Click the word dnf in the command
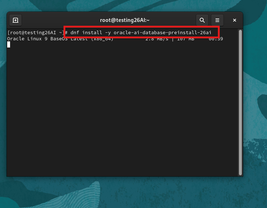Viewport: 267px width, 208px height. pos(75,33)
